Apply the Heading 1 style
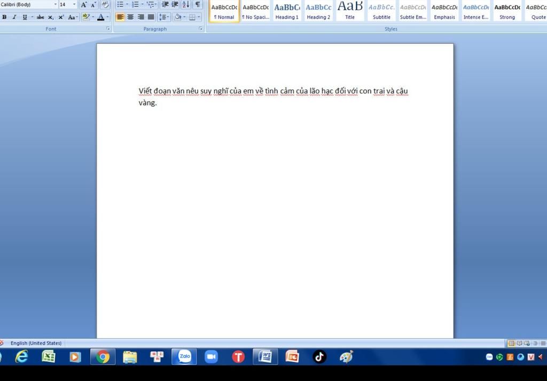The image size is (547, 381). click(287, 12)
